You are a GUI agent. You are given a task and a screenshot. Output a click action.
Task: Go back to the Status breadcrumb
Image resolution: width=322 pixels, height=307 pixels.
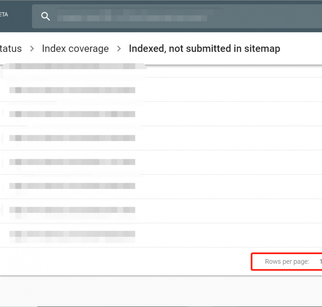[x=11, y=49]
